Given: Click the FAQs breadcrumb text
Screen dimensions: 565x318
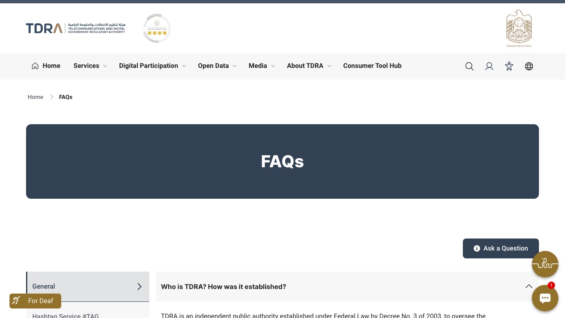Looking at the screenshot, I should point(66,97).
